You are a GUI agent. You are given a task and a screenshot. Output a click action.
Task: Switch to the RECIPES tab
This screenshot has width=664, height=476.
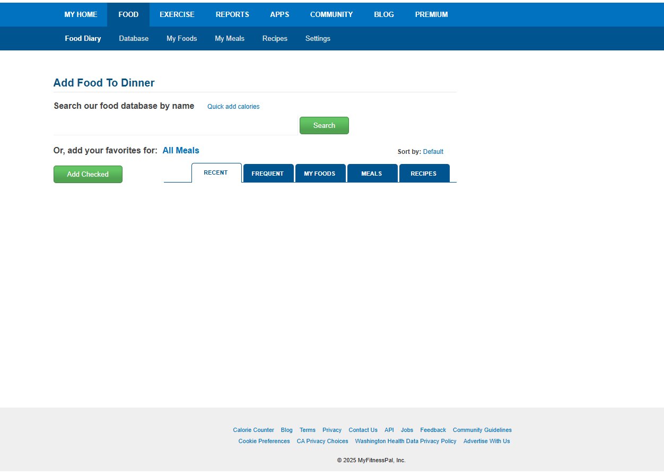coord(424,174)
